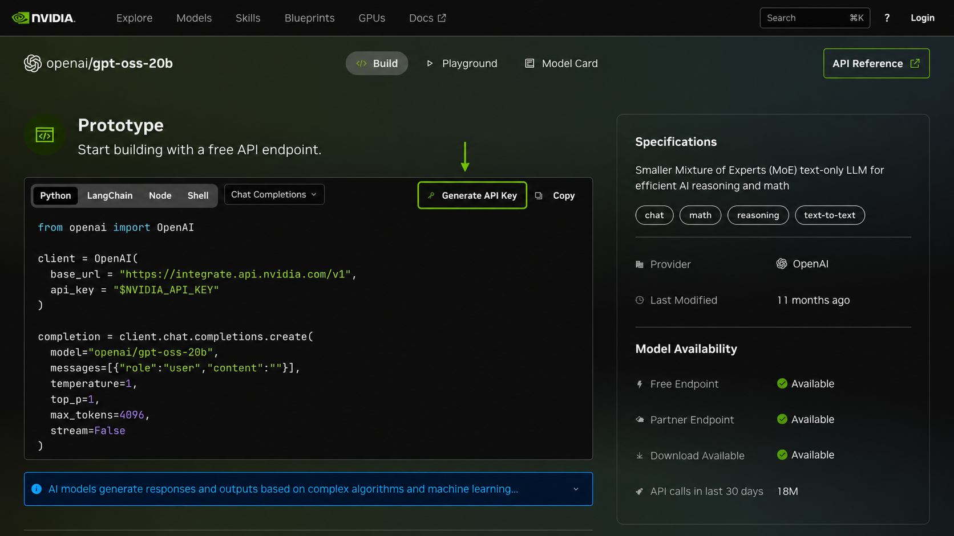954x536 pixels.
Task: Click the math tag
Action: [700, 215]
